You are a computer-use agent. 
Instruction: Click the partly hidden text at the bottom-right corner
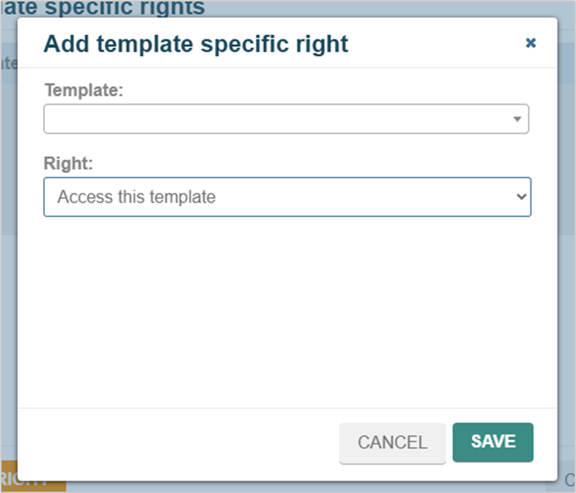tap(570, 480)
